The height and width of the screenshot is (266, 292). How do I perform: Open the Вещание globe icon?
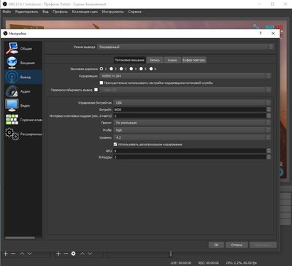(12, 63)
